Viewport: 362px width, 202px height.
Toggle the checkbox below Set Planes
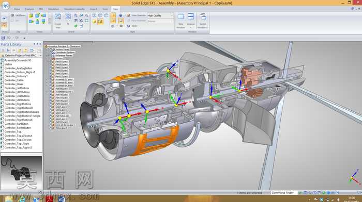tap(12, 21)
